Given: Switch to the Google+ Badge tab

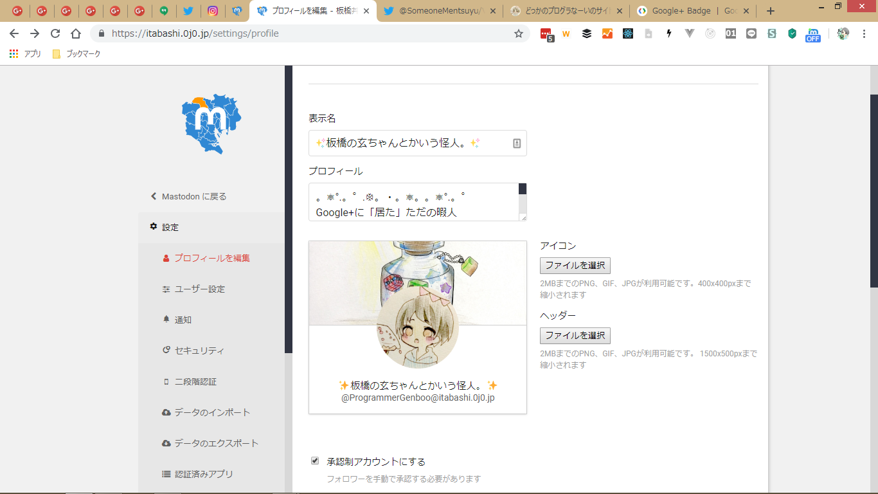Looking at the screenshot, I should (688, 11).
